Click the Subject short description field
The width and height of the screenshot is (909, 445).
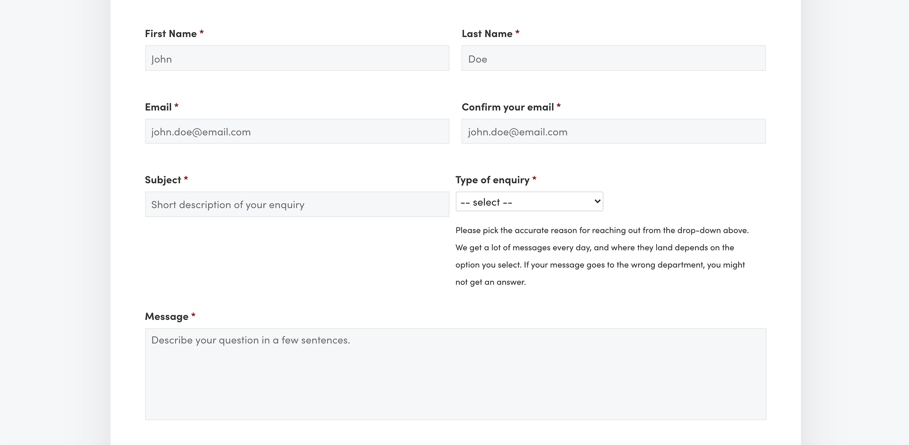pos(297,204)
